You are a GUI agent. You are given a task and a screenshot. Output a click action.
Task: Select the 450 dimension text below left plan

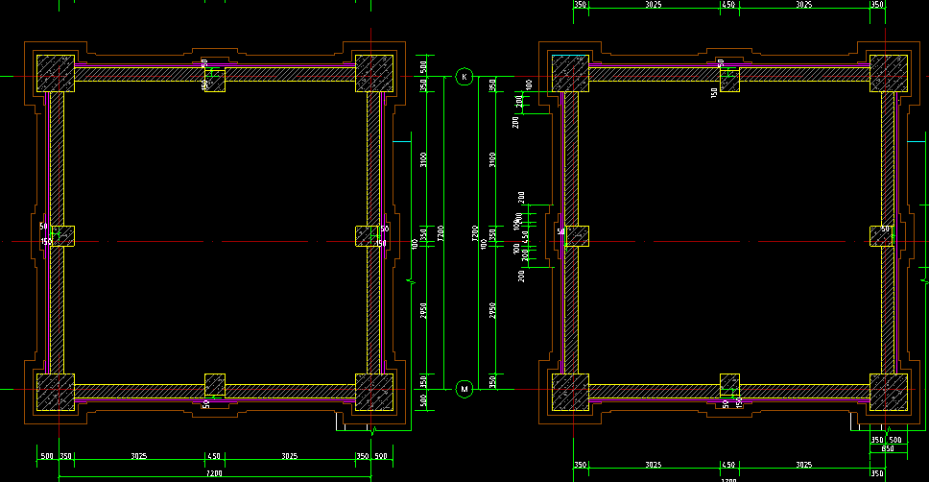[213, 456]
